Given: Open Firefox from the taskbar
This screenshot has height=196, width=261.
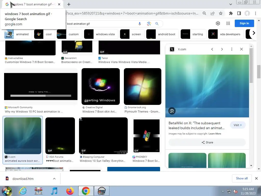Looking at the screenshot, I should pyautogui.click(x=70, y=191).
